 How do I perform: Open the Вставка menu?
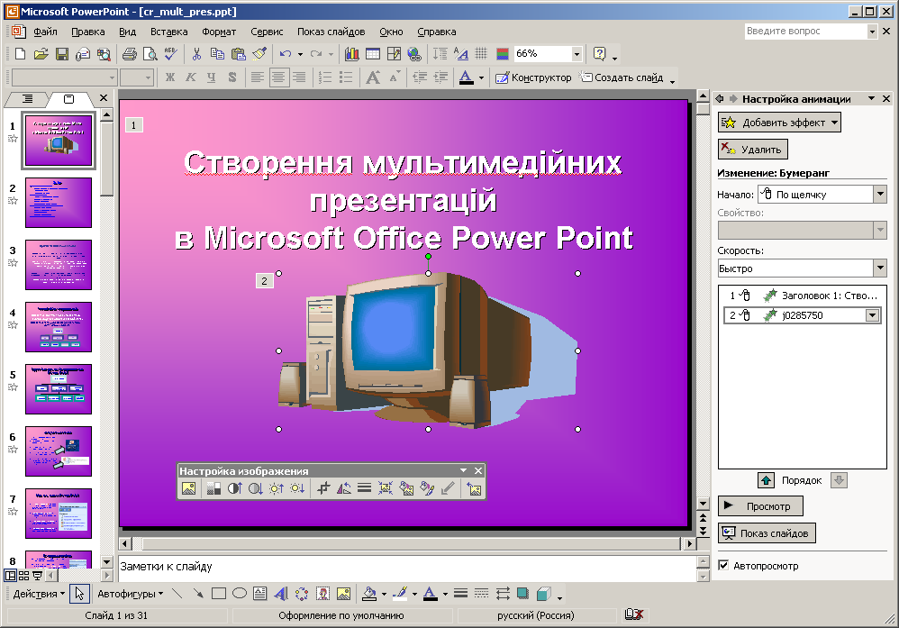point(169,32)
